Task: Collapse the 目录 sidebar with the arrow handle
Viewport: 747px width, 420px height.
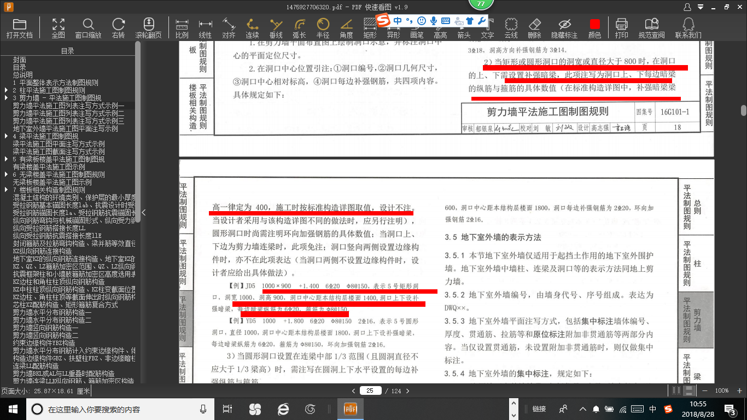Action: [143, 212]
